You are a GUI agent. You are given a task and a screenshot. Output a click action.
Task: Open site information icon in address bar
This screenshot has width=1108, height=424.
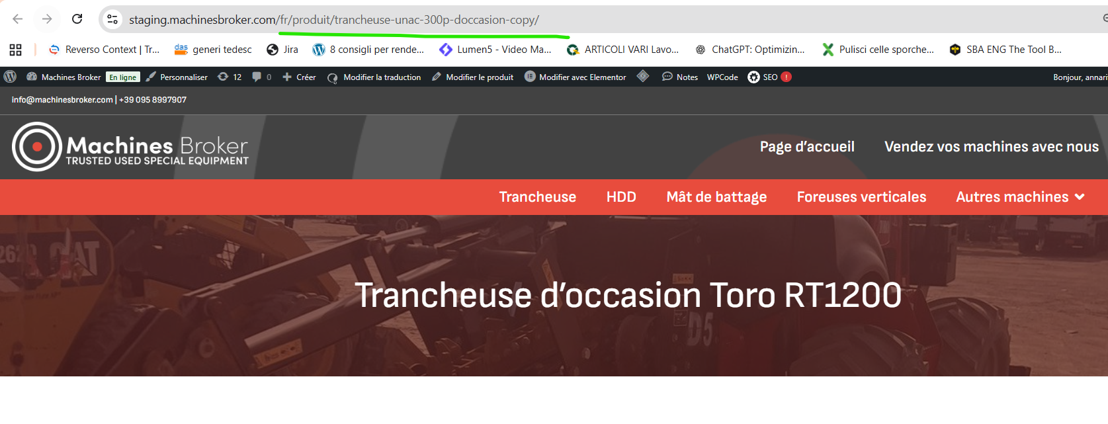113,19
